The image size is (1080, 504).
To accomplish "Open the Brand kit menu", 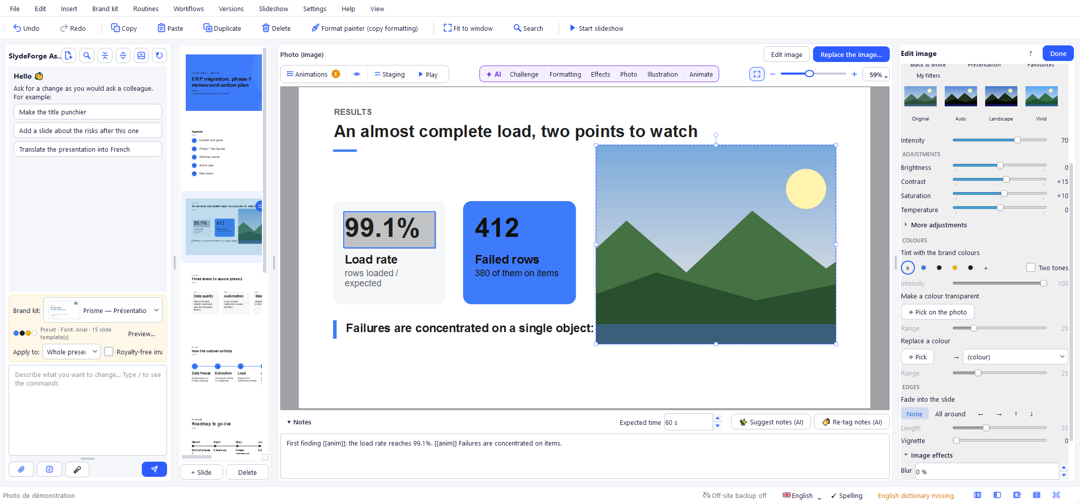I will pyautogui.click(x=105, y=9).
